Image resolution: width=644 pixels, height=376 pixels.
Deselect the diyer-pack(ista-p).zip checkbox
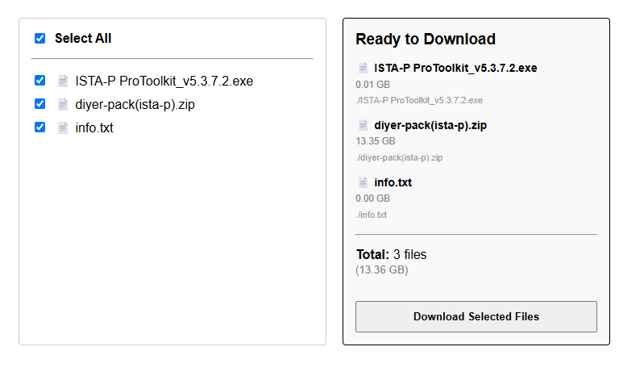pyautogui.click(x=39, y=103)
